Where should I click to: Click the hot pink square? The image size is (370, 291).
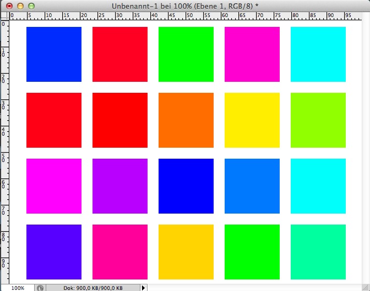coord(119,252)
